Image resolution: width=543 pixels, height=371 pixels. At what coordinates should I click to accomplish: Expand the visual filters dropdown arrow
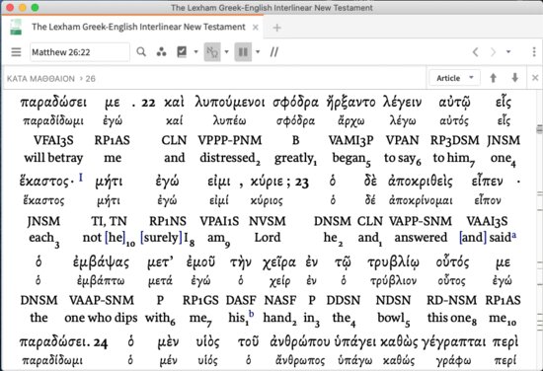click(x=196, y=52)
